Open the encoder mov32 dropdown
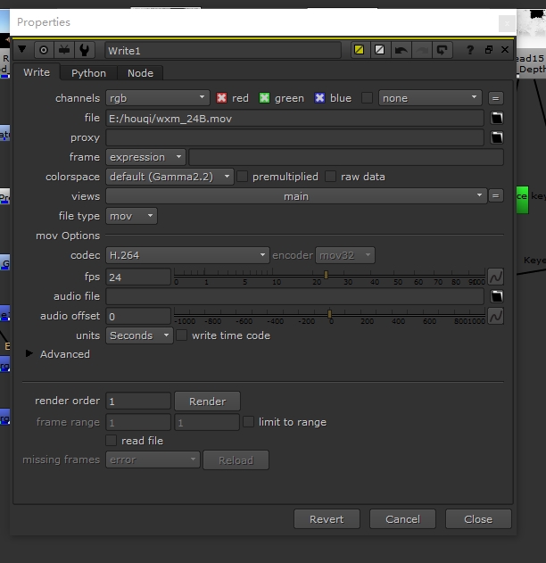Screen dimensions: 546x563 coord(345,255)
